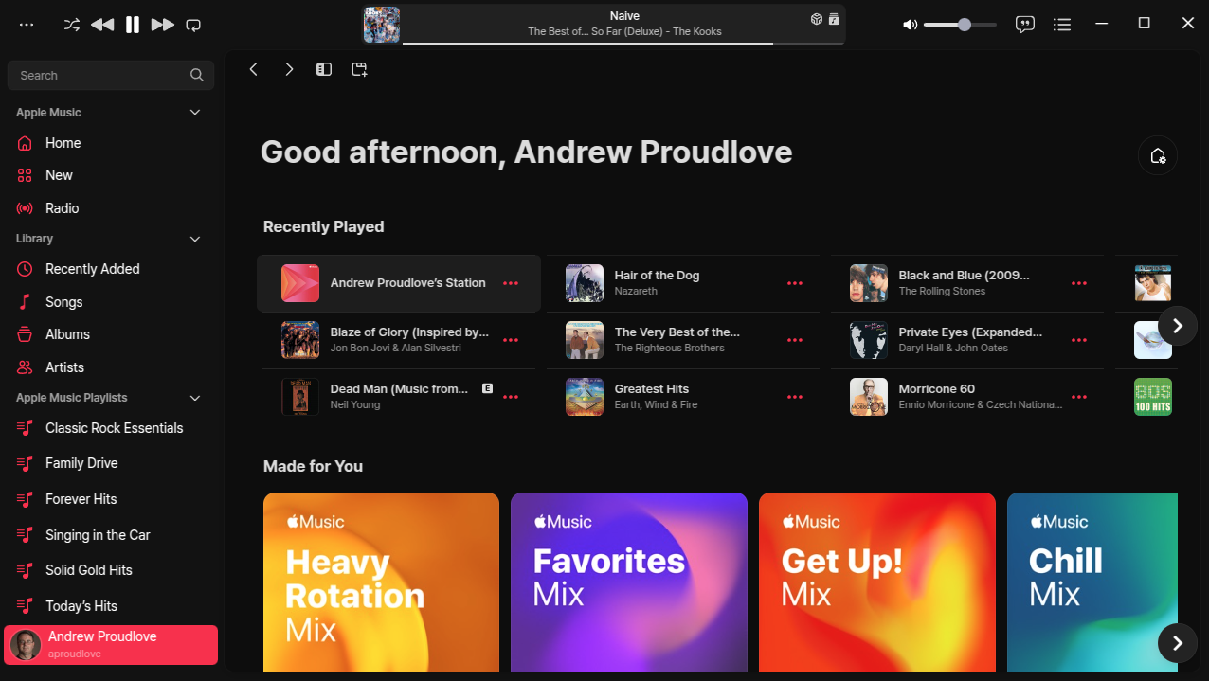1209x681 pixels.
Task: Open the Albums library
Action: click(x=111, y=334)
